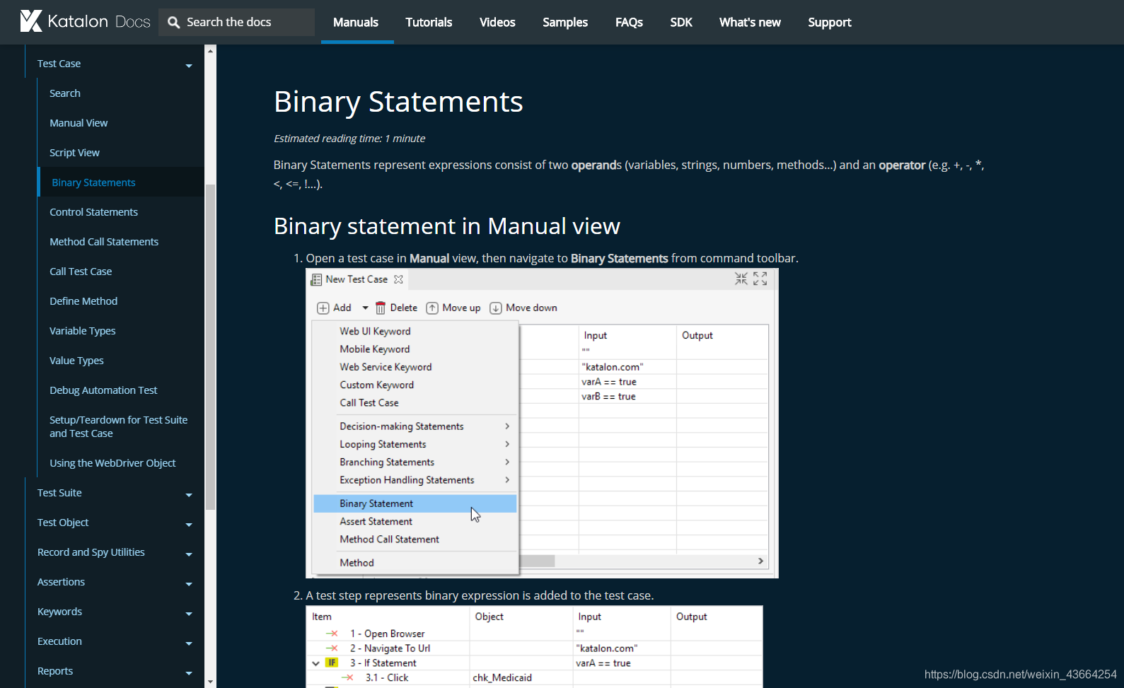The height and width of the screenshot is (688, 1124).
Task: Click the sidebar scrollbar up arrow
Action: 210,51
